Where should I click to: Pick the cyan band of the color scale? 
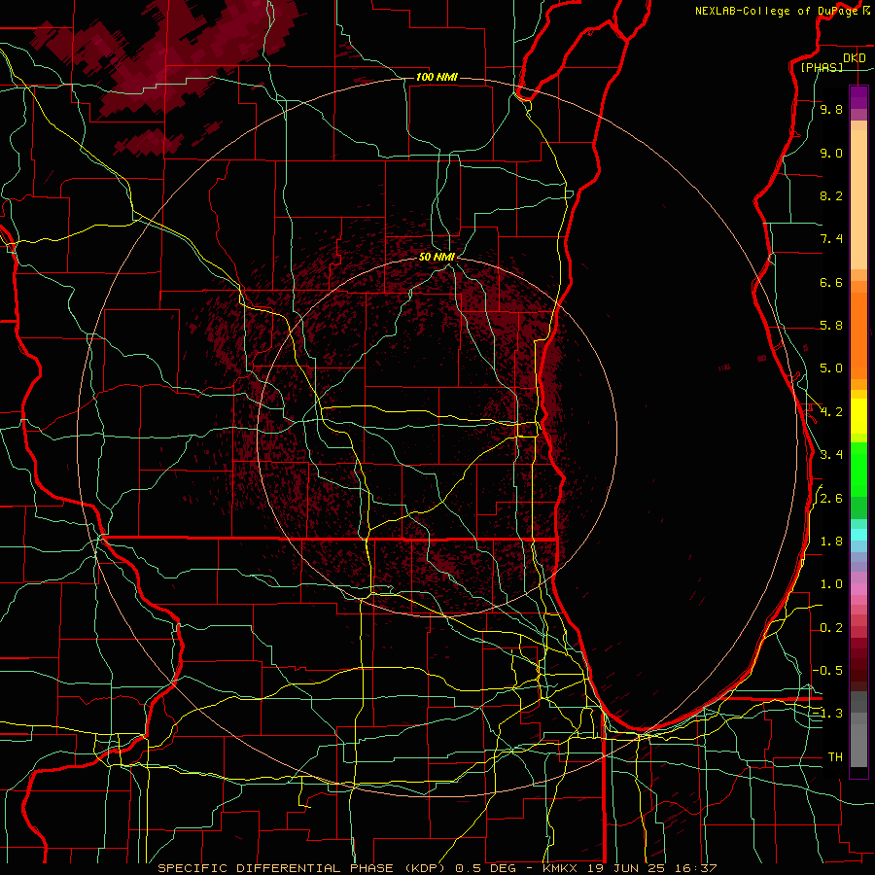pyautogui.click(x=858, y=535)
